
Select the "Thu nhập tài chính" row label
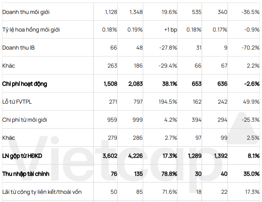coord(26,174)
